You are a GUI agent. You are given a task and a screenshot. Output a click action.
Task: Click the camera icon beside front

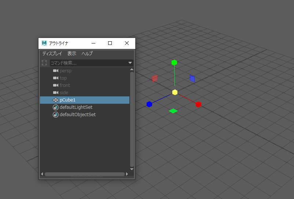[x=56, y=85]
